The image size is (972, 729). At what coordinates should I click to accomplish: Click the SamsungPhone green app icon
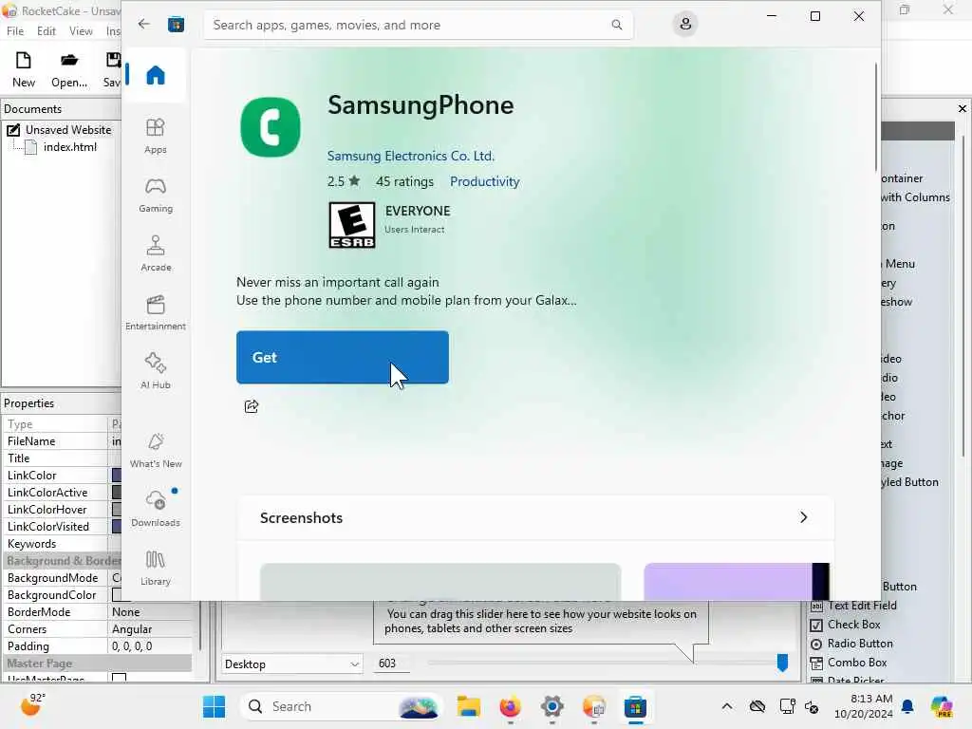click(271, 127)
